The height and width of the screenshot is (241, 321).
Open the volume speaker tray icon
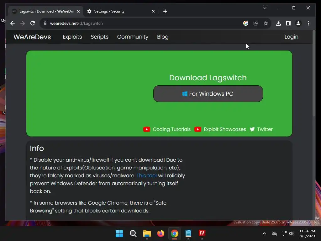(292, 233)
